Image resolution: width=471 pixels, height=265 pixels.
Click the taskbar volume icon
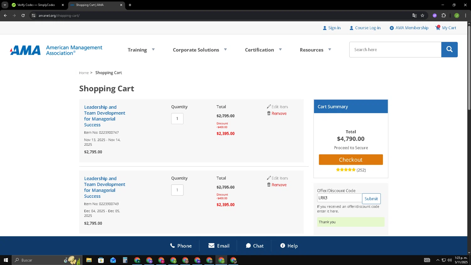click(x=450, y=260)
